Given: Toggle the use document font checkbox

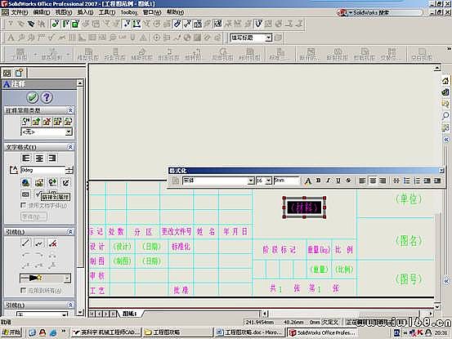Looking at the screenshot, I should click(x=24, y=205).
